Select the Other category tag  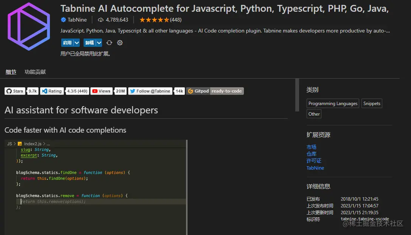pyautogui.click(x=314, y=114)
